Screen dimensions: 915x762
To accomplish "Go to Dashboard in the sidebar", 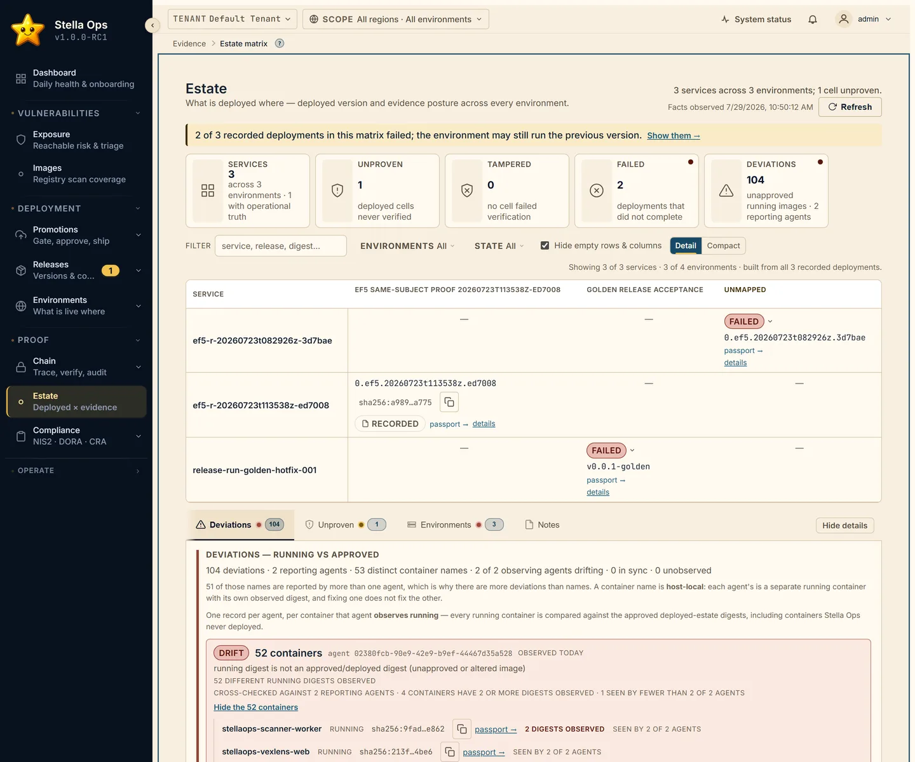I will (76, 78).
